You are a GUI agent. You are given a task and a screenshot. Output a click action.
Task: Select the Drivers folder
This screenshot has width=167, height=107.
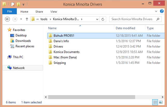click(58, 47)
